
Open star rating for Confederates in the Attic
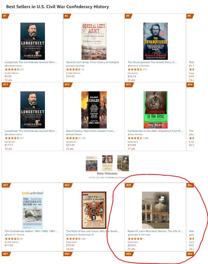click(x=135, y=138)
